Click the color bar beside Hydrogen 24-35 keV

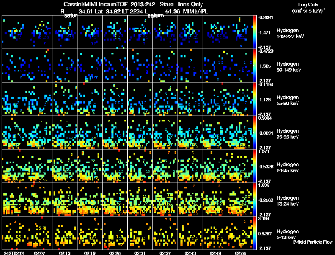tap(255, 166)
